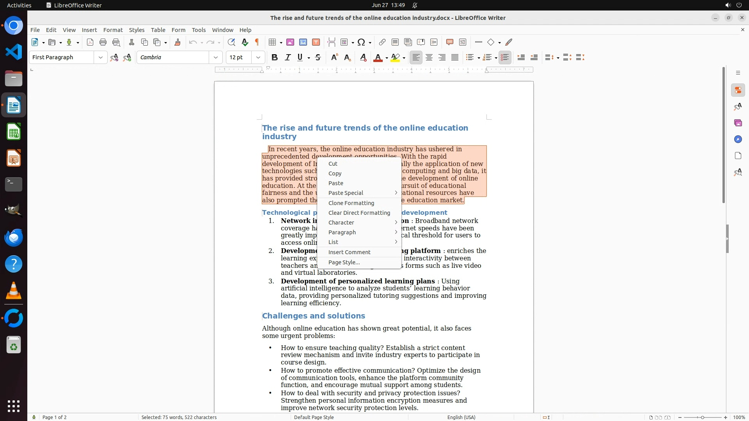Click the Export as PDF icon
The height and width of the screenshot is (421, 749).
click(90, 42)
